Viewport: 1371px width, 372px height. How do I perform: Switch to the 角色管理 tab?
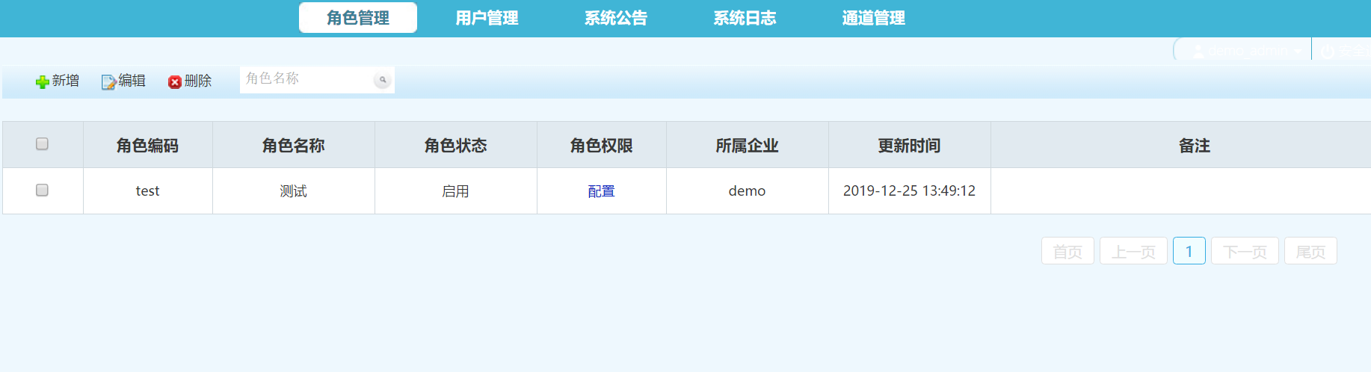(358, 18)
